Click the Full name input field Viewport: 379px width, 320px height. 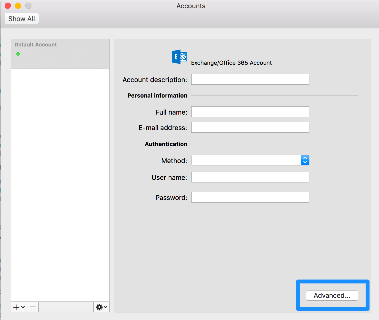(x=250, y=112)
